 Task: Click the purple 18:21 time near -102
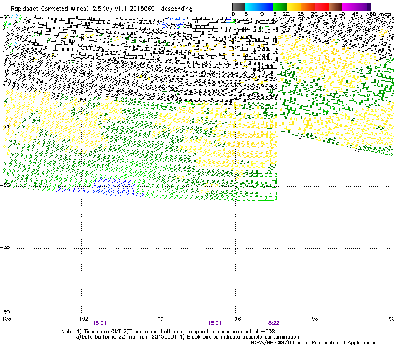[100, 323]
